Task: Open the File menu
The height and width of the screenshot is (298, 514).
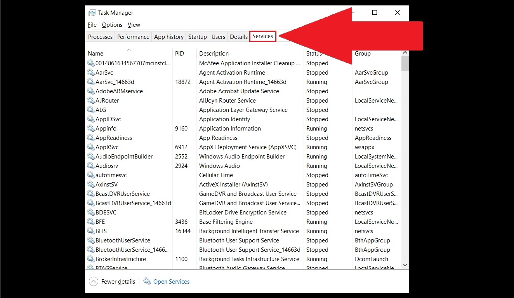Action: coord(92,24)
